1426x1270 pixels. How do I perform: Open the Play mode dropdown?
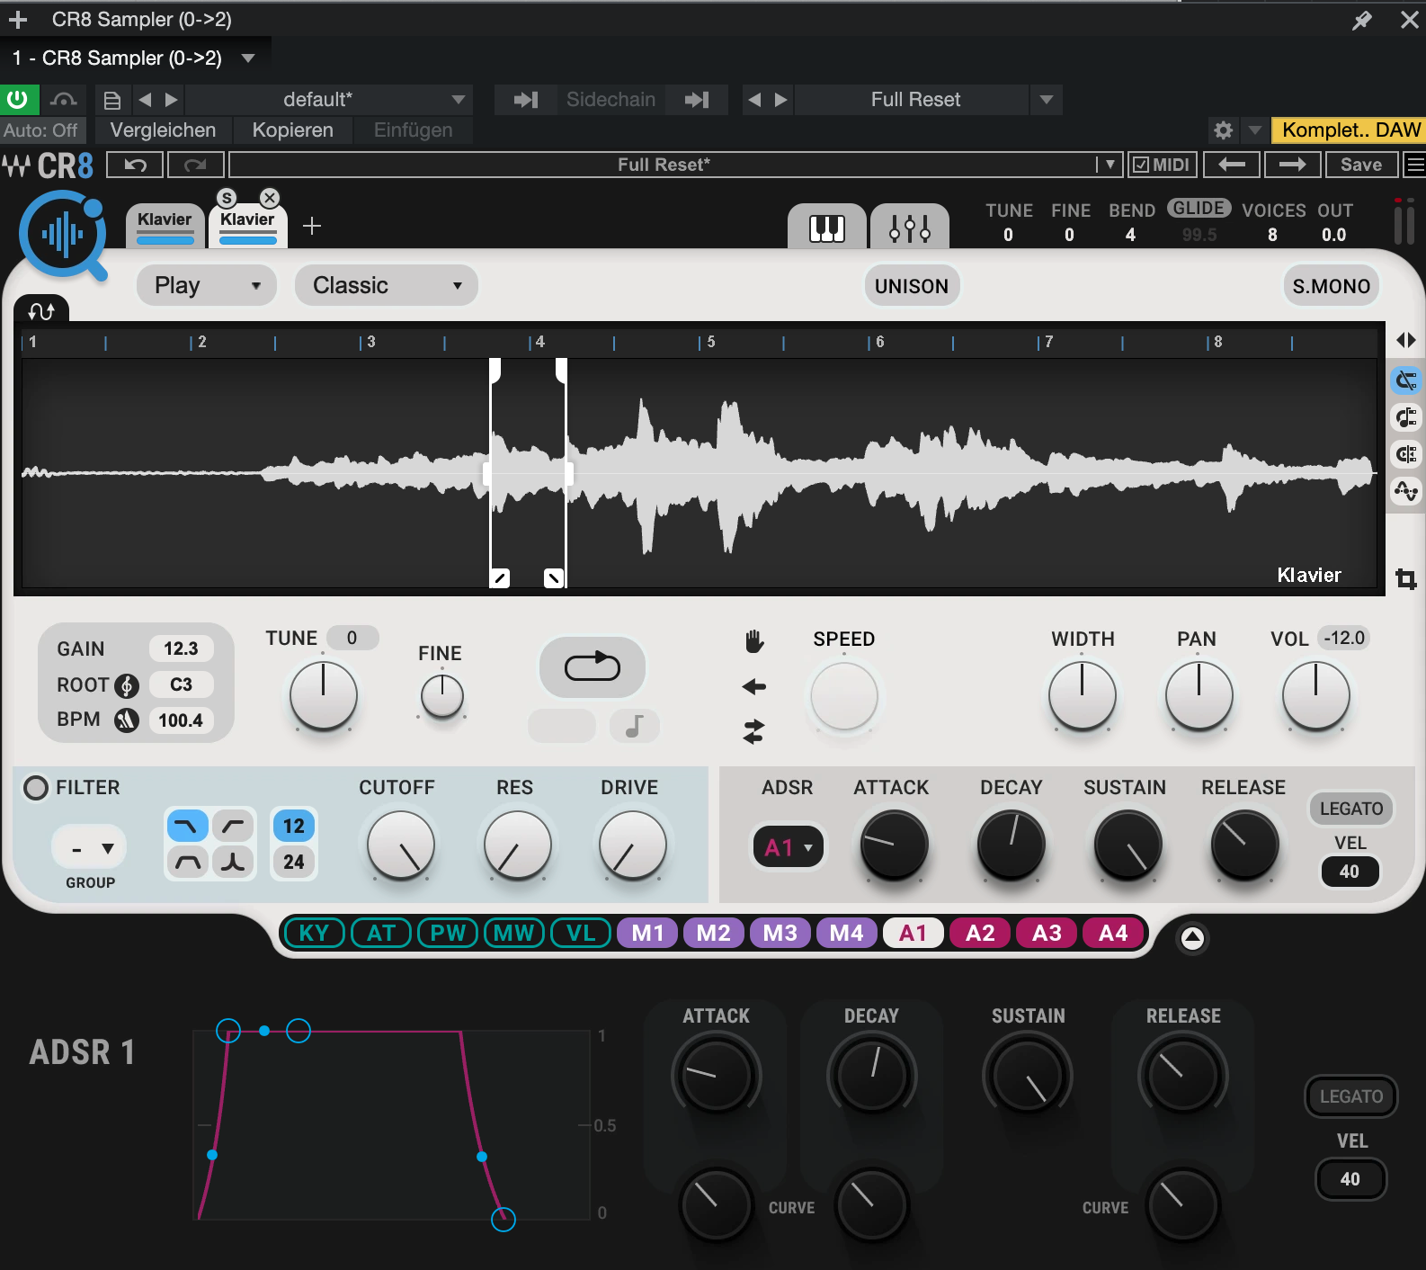206,285
